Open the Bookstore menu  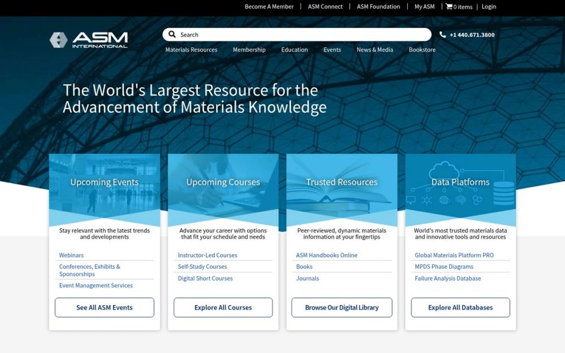(x=422, y=50)
